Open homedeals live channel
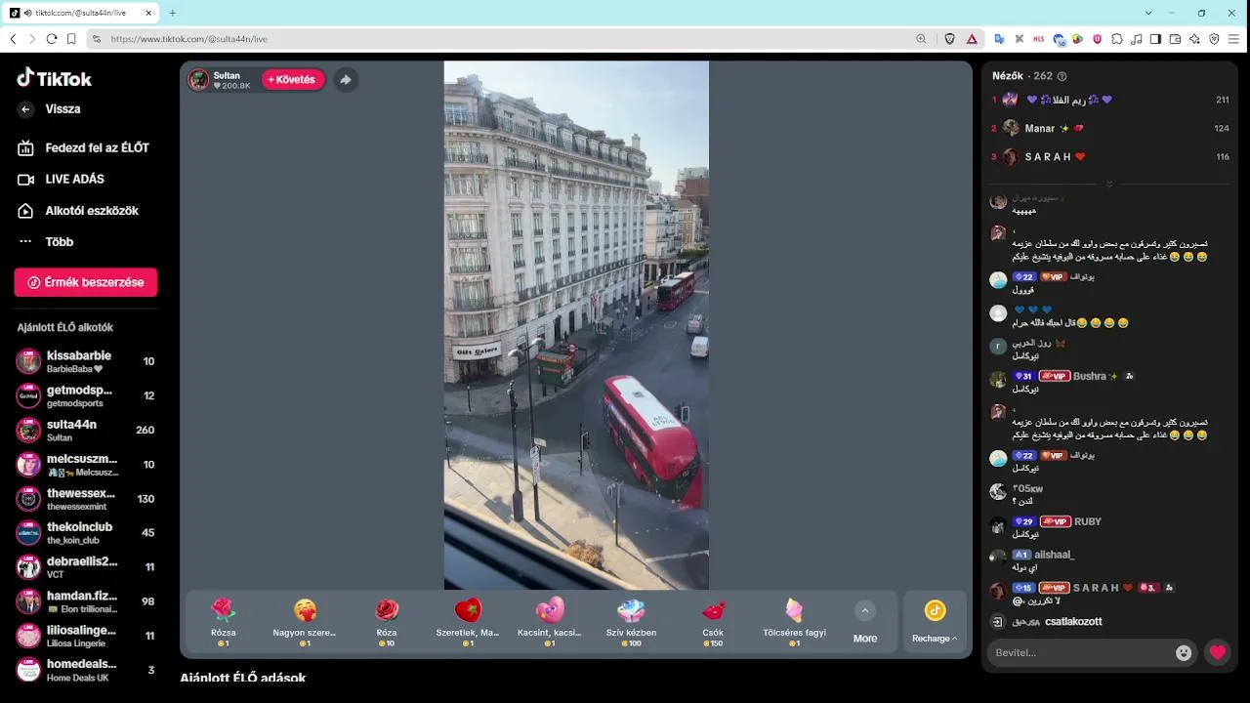1250x703 pixels. click(x=86, y=669)
